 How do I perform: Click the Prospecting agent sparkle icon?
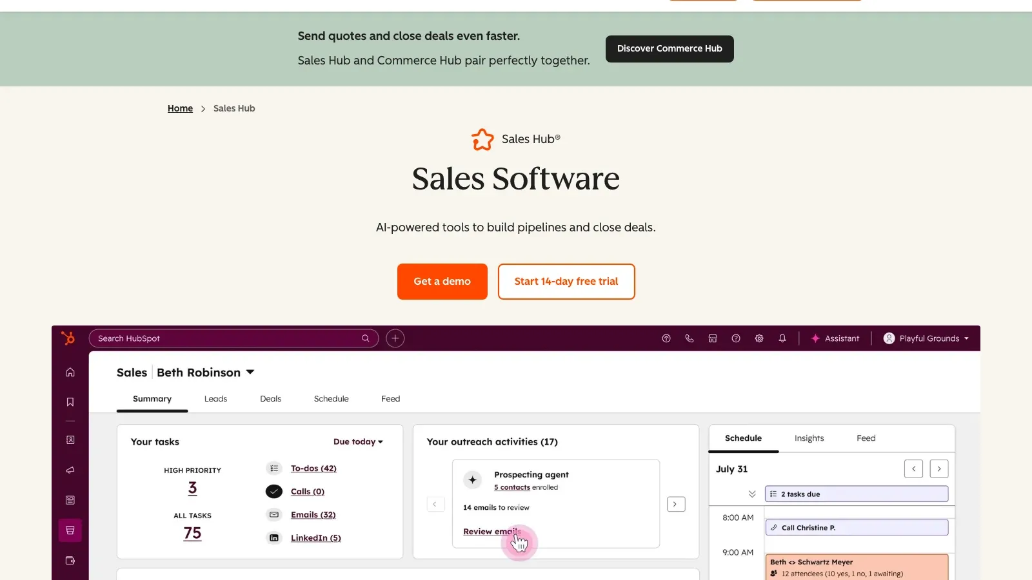473,479
